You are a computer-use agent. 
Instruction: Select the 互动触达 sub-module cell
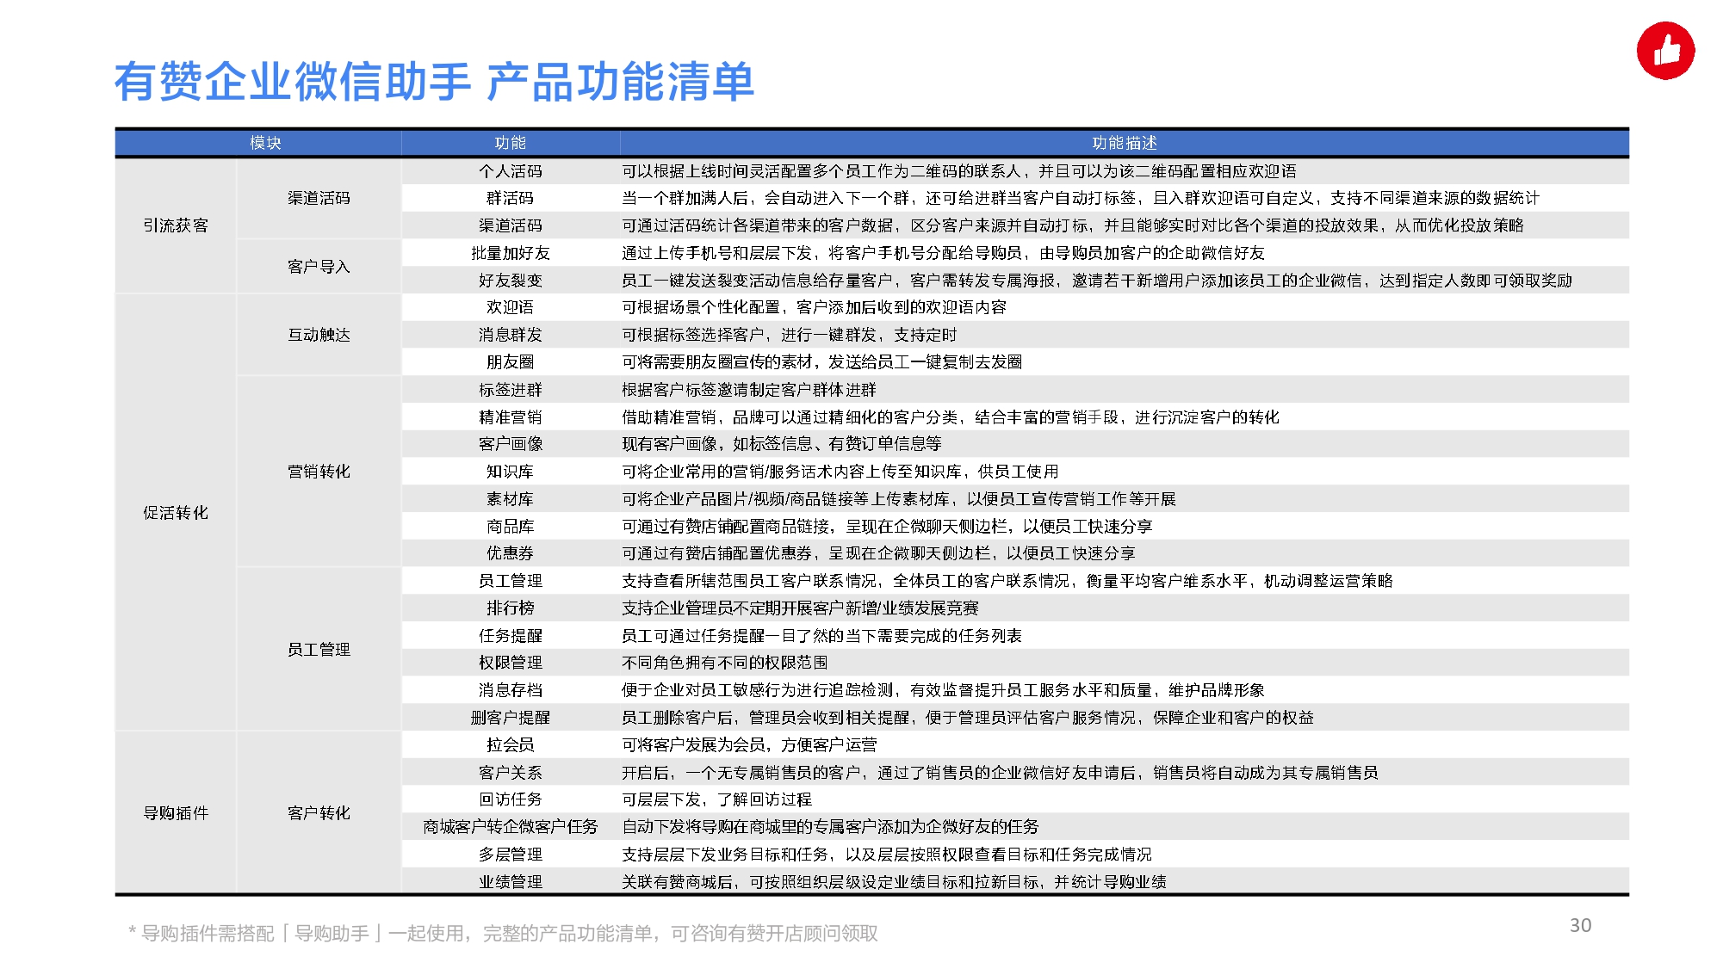(x=319, y=335)
